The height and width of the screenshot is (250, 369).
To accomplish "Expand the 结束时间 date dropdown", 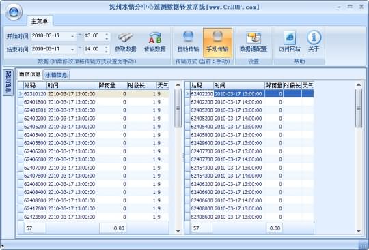I will pos(72,50).
